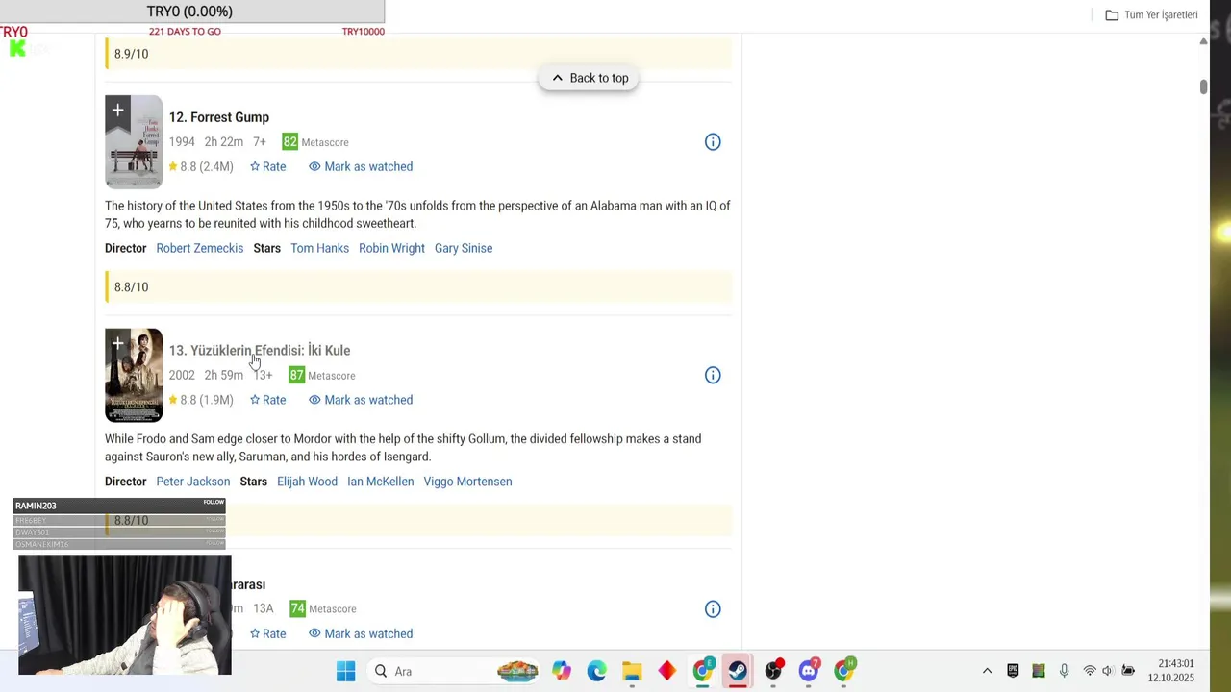Click the star rating 8.8 (2.4M) for Forrest Gump

tap(201, 166)
